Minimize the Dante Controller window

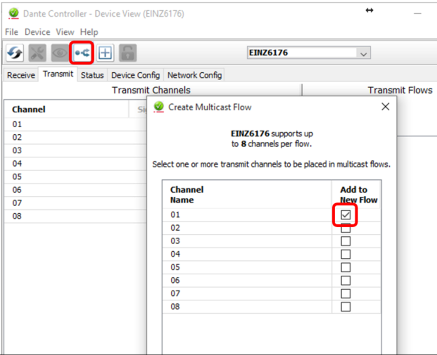(x=417, y=14)
